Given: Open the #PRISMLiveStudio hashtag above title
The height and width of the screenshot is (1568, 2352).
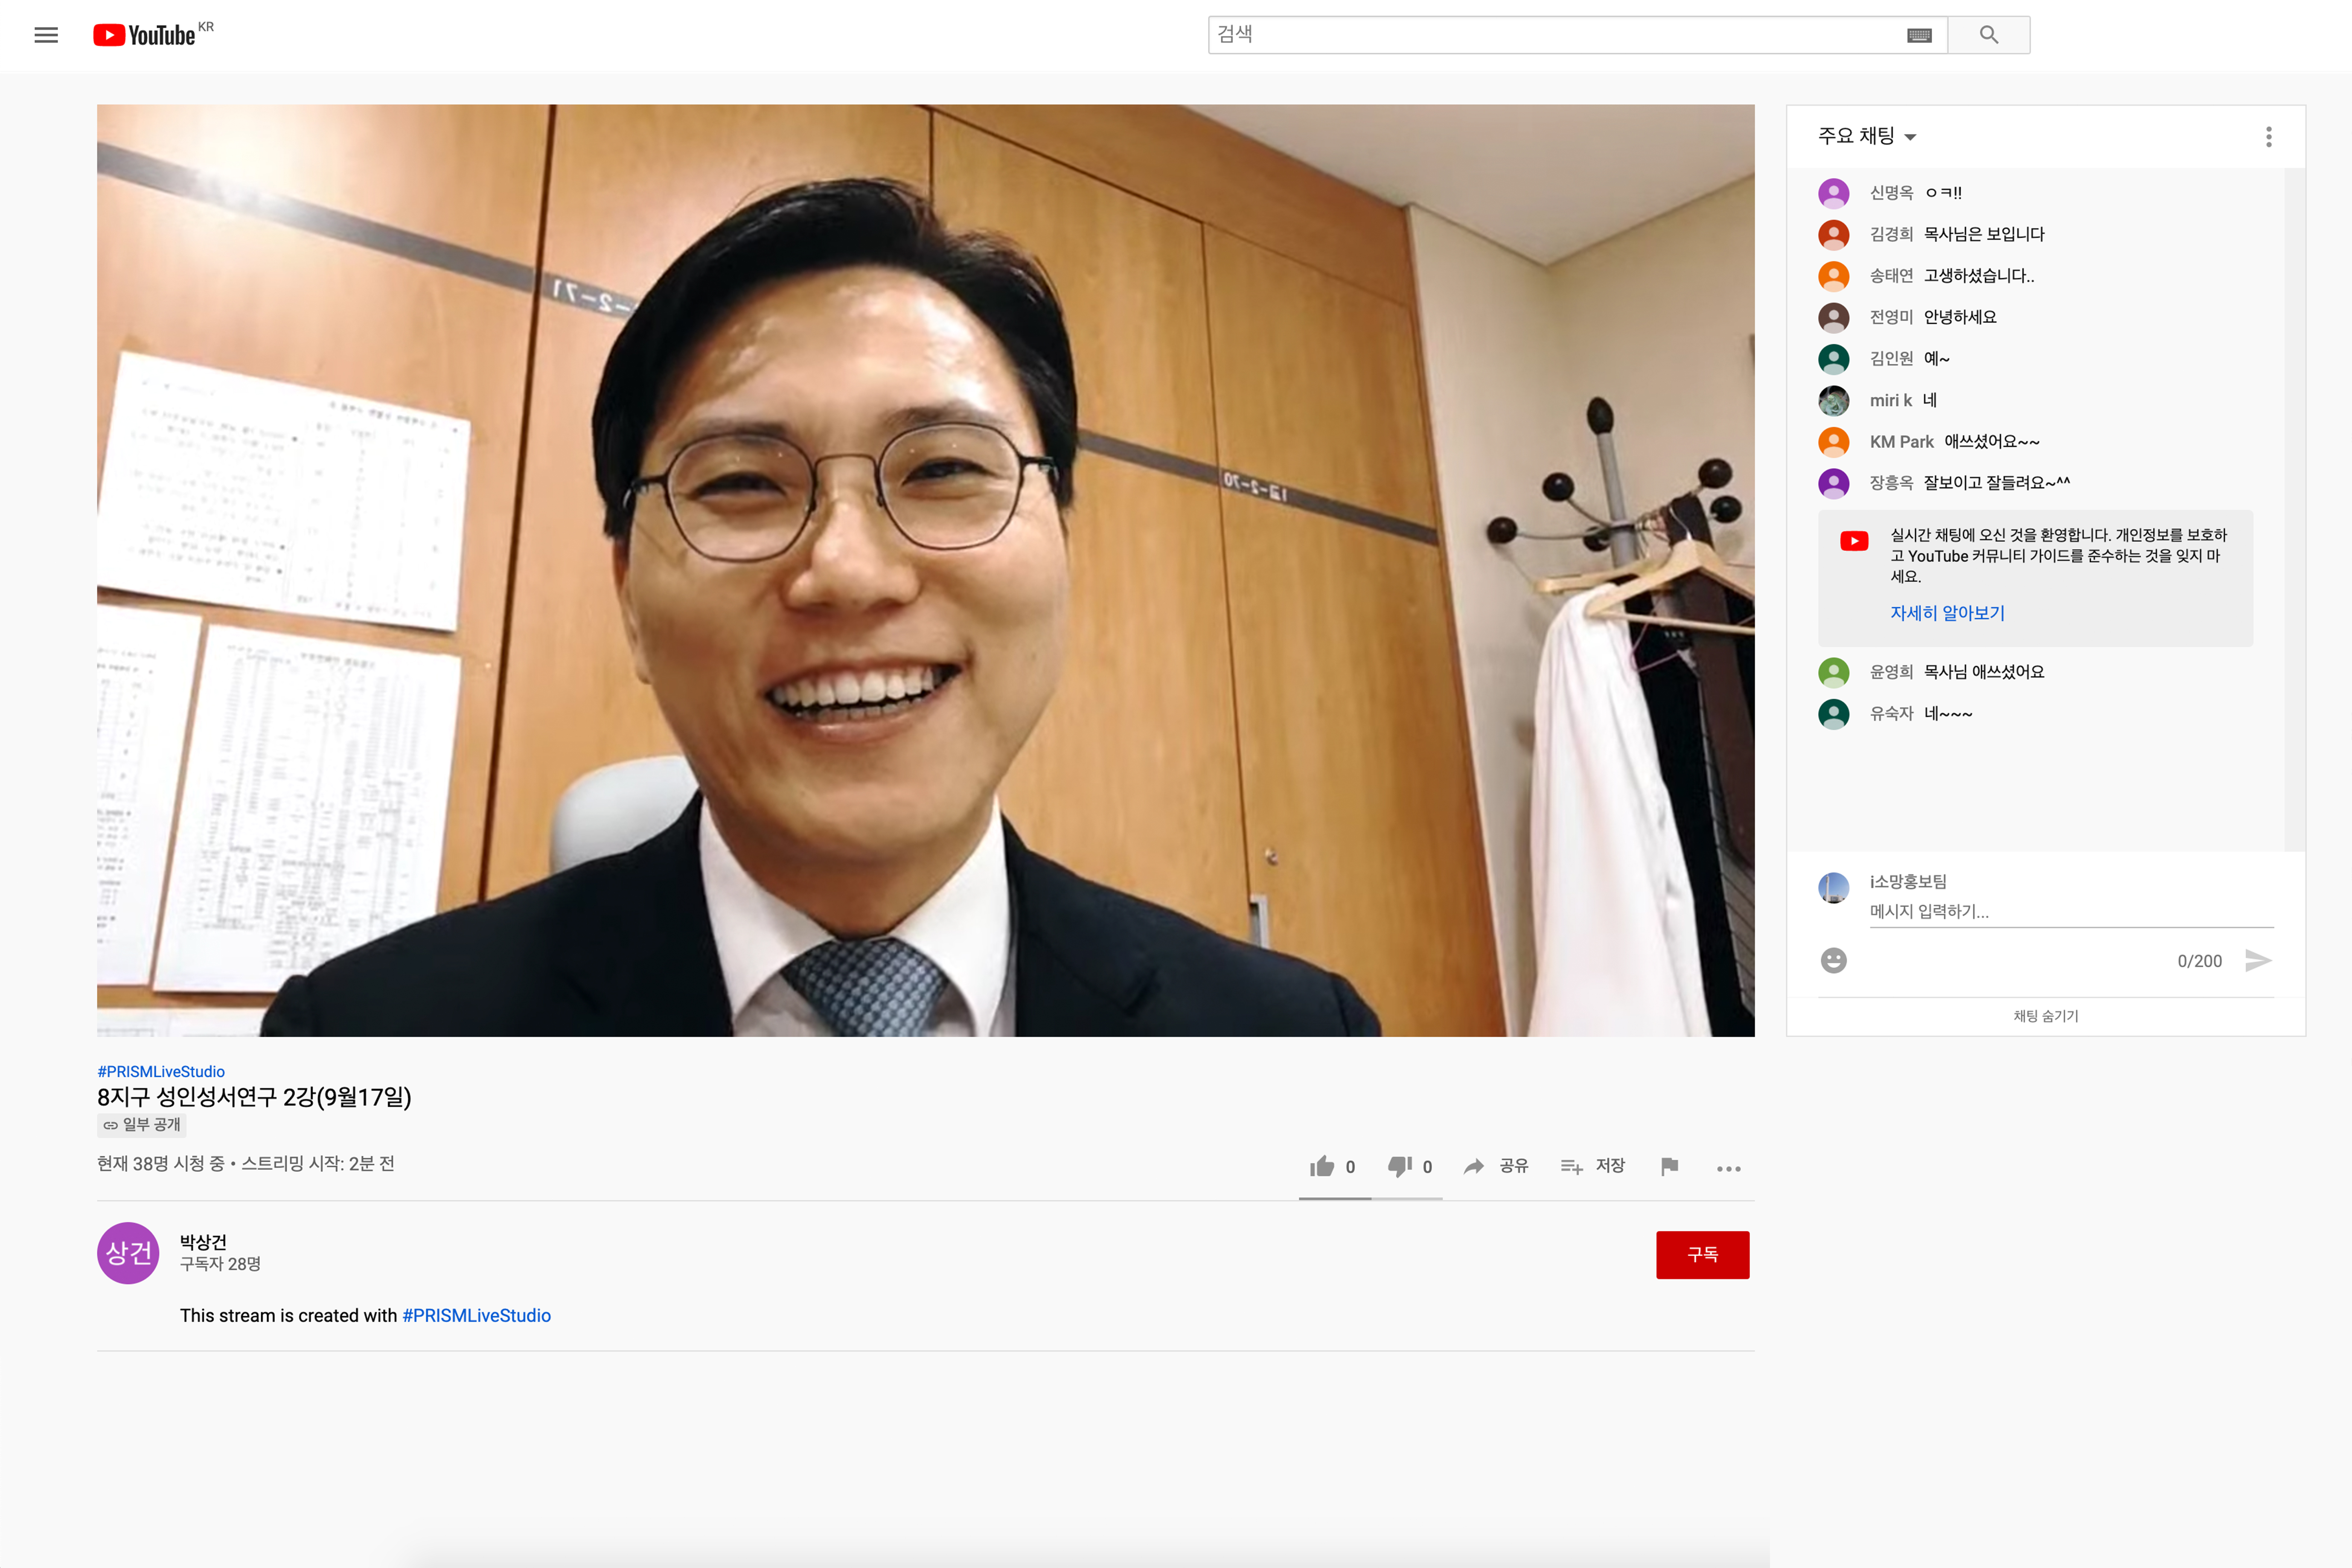Looking at the screenshot, I should [161, 1072].
